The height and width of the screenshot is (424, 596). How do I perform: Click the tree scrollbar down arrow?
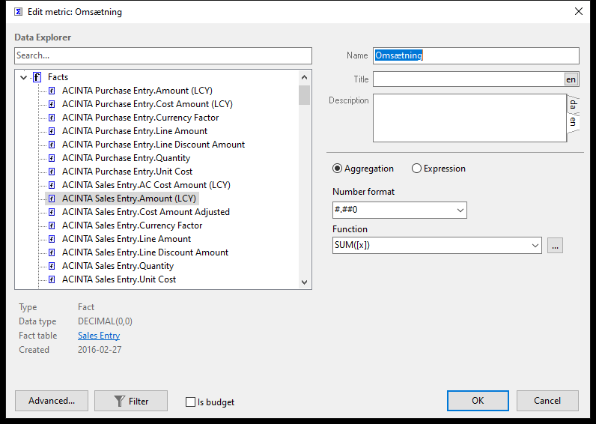[x=304, y=282]
